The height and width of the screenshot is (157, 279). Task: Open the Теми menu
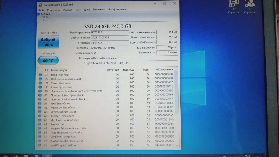[x=78, y=10]
